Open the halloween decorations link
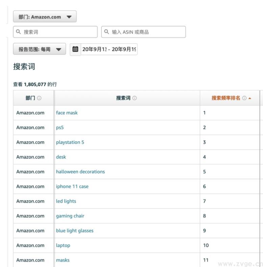Image resolution: width=263 pixels, height=267 pixels. 80,172
